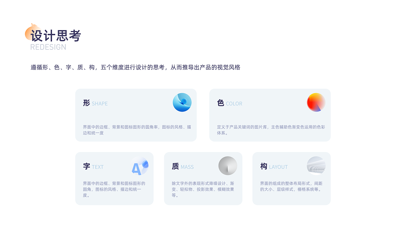Click the gray metallic sphere on the MASS card
This screenshot has height=244, width=406.
[x=228, y=166]
